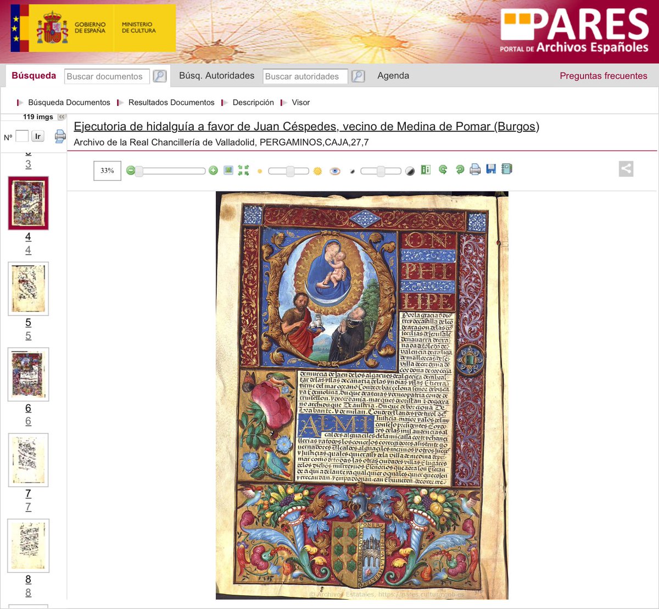This screenshot has width=659, height=609.
Task: Click the small dim sun brightness icon
Action: (x=260, y=171)
